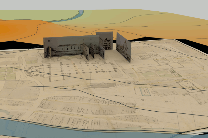Select the long building elevation image panel
Screen dimensions: 208x138
click(64, 47)
